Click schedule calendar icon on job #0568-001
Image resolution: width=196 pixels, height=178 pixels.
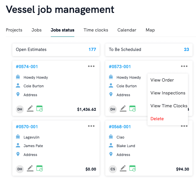pos(133,168)
